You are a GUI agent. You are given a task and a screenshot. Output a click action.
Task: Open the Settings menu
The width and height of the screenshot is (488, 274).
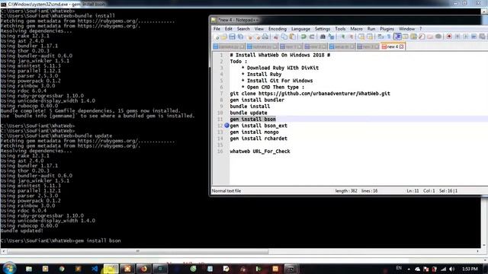click(323, 29)
